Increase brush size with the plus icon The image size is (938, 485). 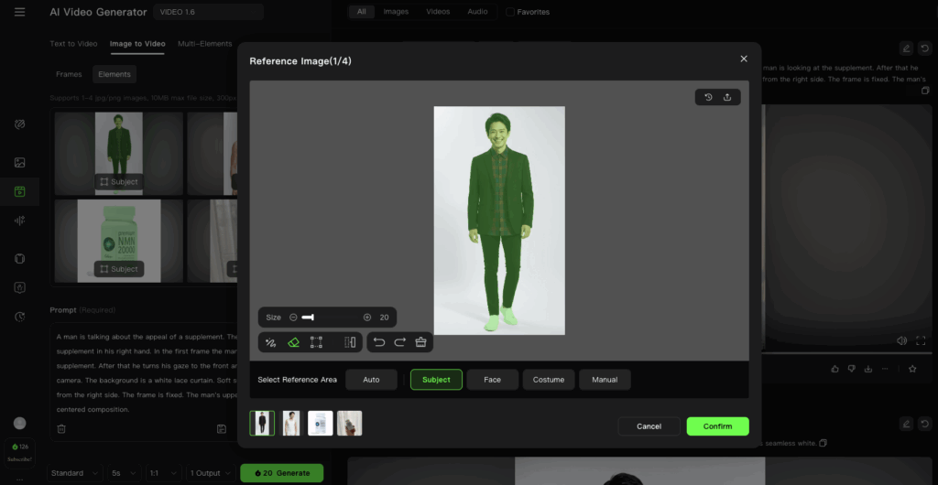[x=367, y=318]
